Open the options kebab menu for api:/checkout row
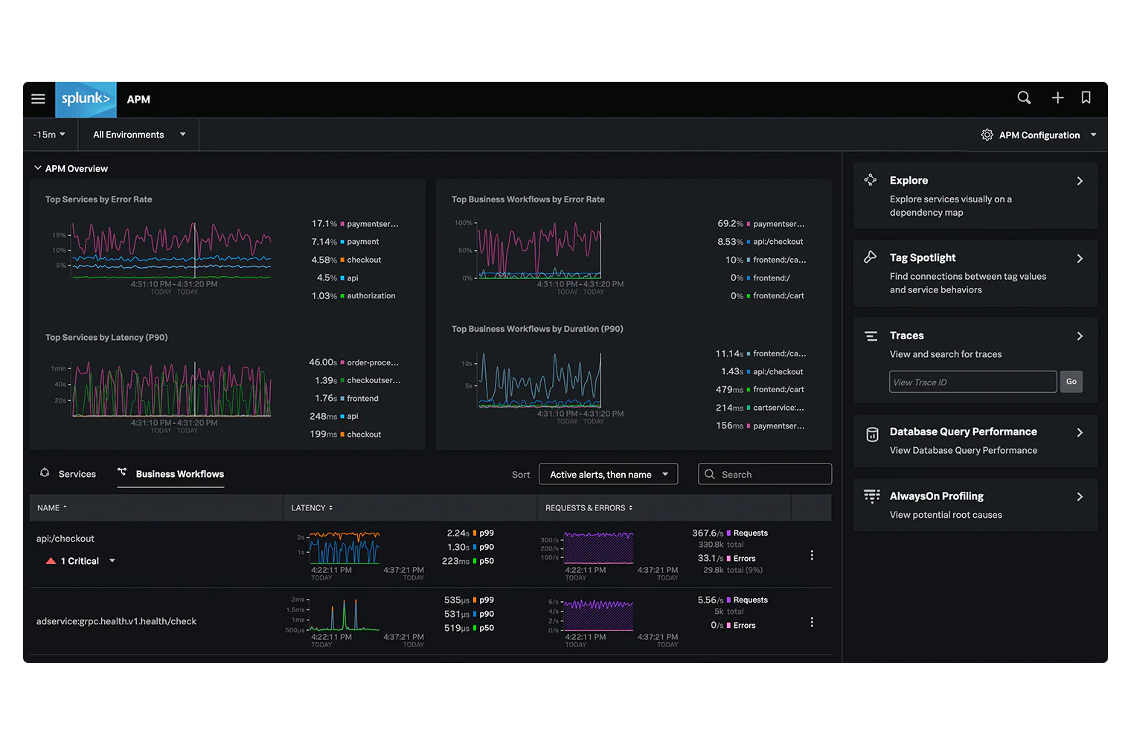The width and height of the screenshot is (1131, 744). 812,555
